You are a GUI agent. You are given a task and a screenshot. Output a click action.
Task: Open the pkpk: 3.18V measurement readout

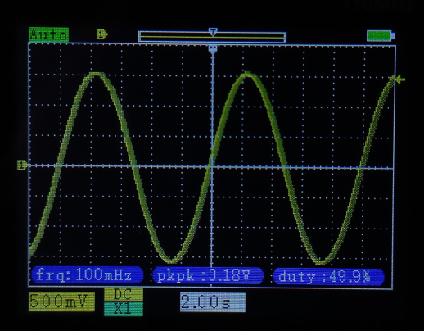point(208,276)
